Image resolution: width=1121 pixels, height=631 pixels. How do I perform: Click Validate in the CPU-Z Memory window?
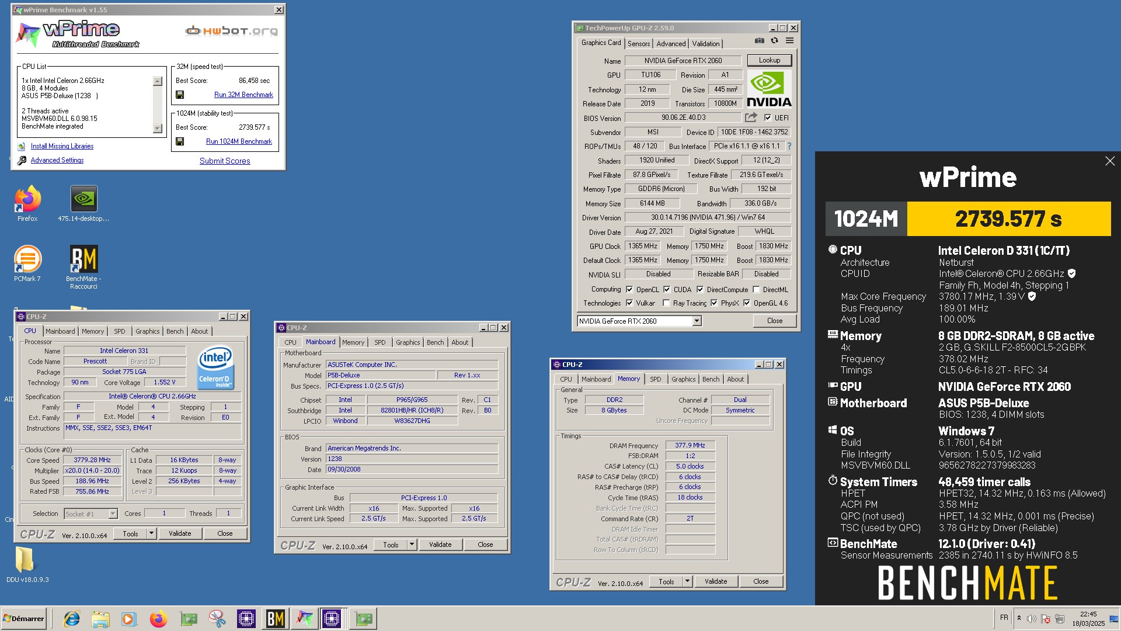716,581
